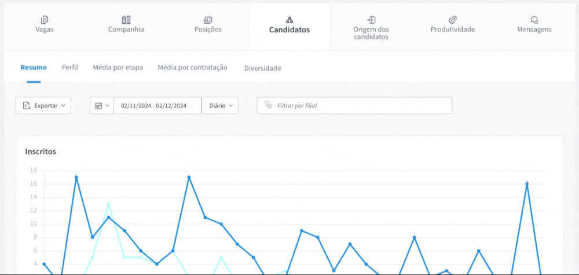
Task: Click the Produtividade icon
Action: pos(453,20)
